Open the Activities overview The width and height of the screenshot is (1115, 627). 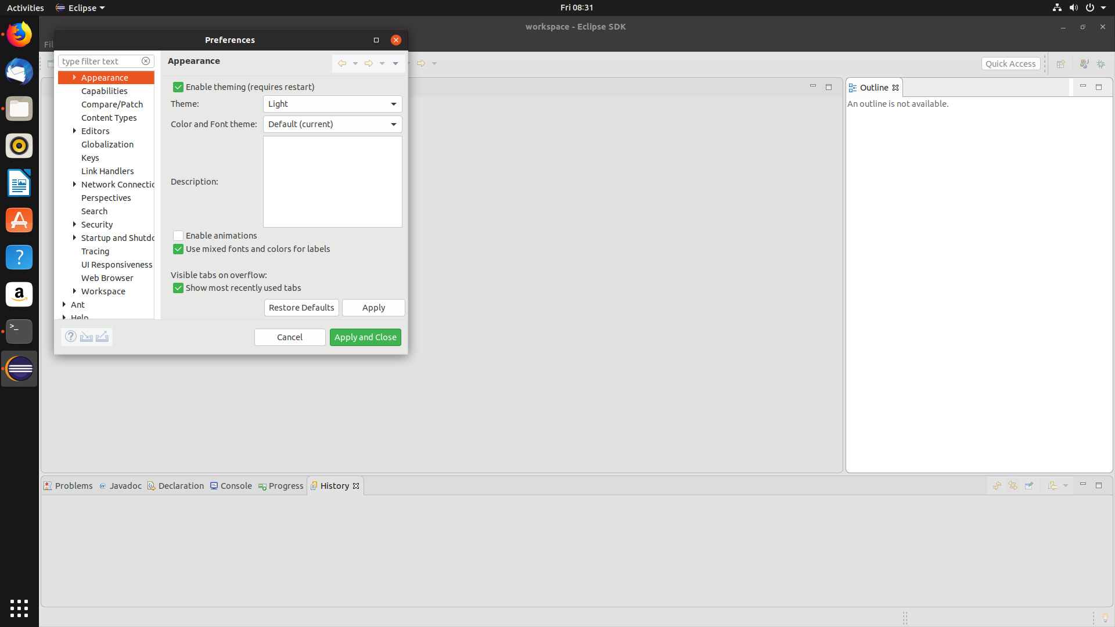pos(25,8)
